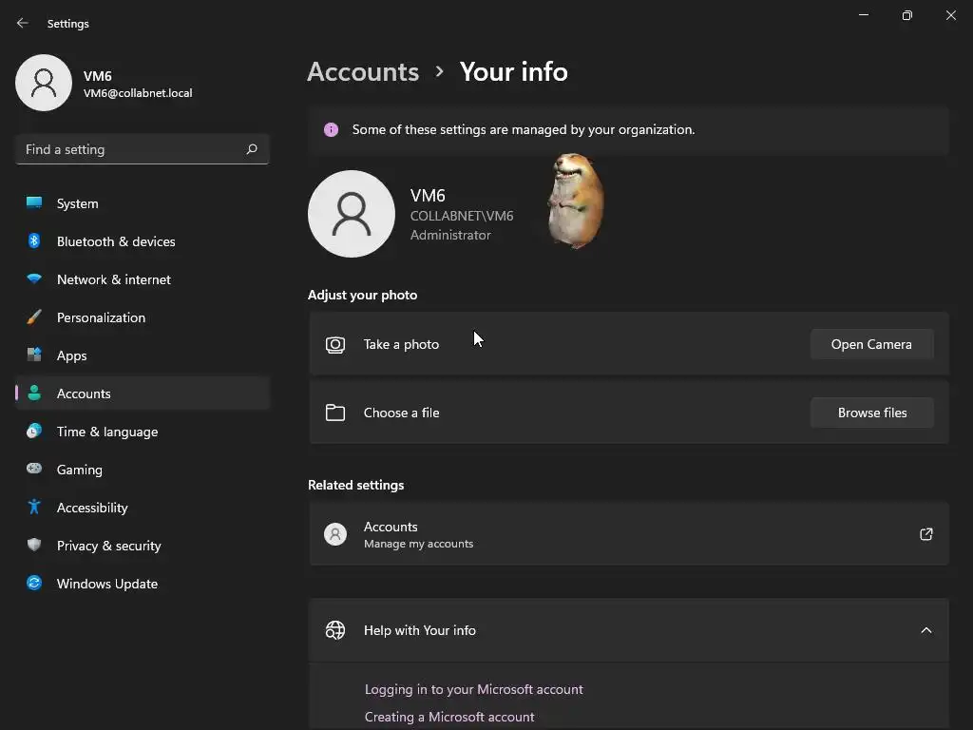
Task: Open Windows Update settings
Action: tap(143, 584)
